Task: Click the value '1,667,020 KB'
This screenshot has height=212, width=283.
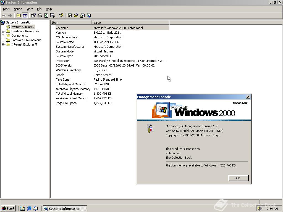Action: (x=103, y=98)
